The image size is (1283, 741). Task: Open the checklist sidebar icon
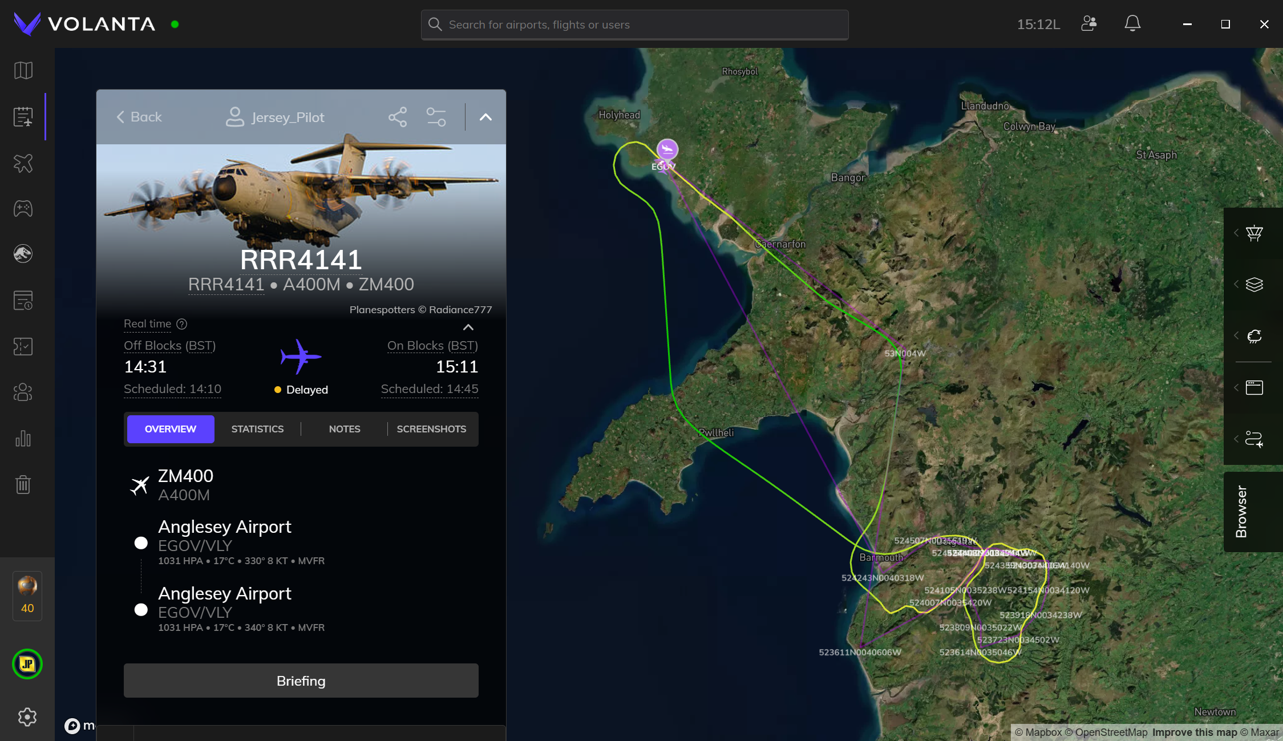[x=23, y=346]
